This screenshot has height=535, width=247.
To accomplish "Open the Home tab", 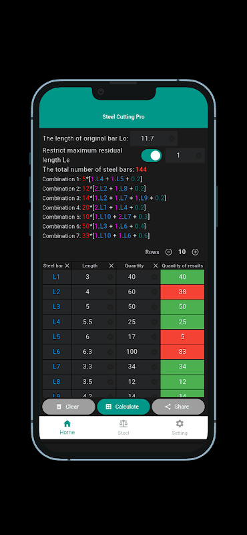I will coord(67,427).
